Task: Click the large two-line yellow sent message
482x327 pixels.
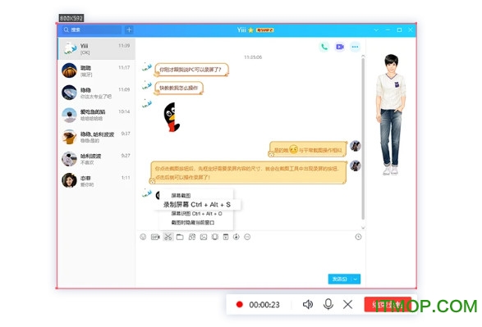Action: point(249,173)
